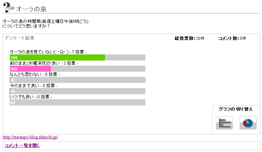Switch to the pie chart view
Viewport: 262px width, 152px height.
tap(248, 123)
